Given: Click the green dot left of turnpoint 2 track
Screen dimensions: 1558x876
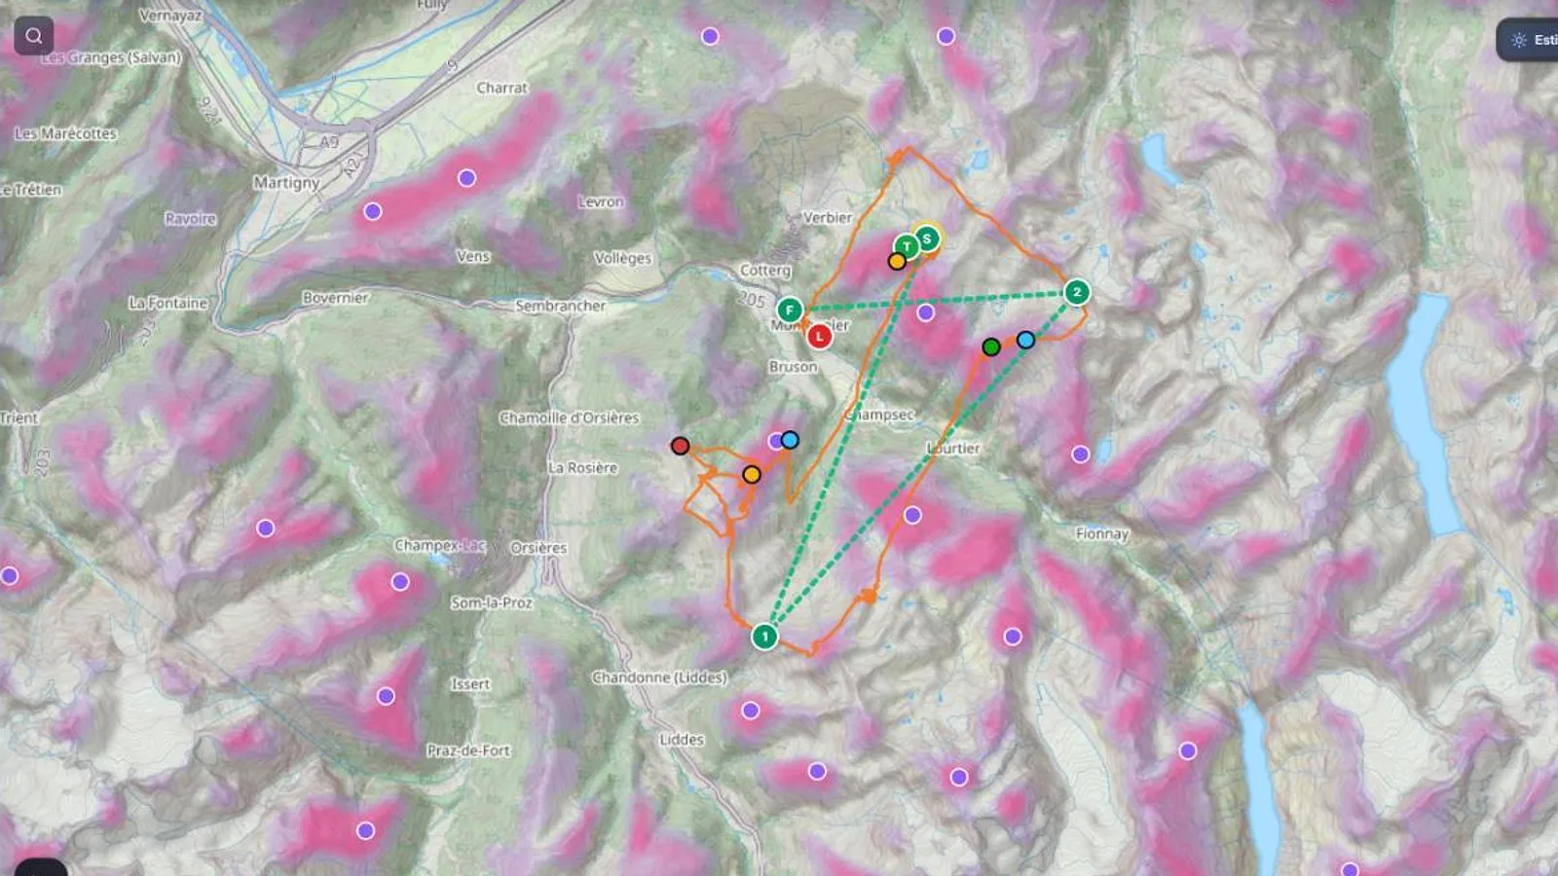Looking at the screenshot, I should [991, 347].
